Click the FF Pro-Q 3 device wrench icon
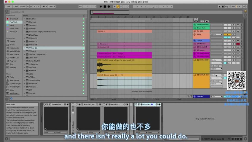252x142 pixels. click(x=109, y=104)
